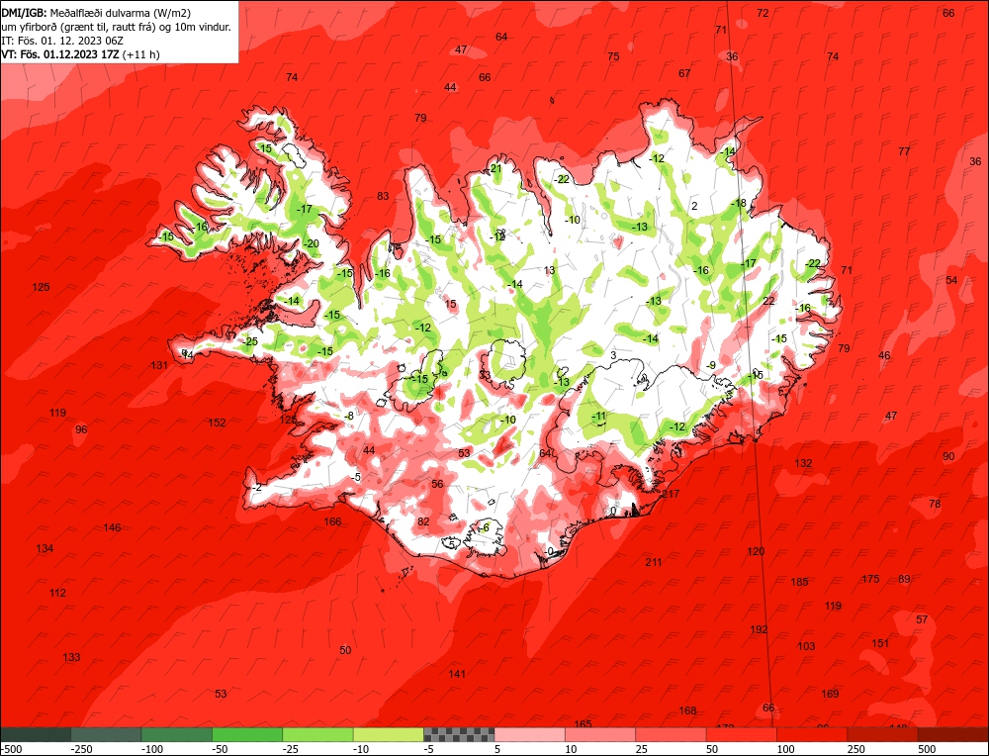Click the value '146' in the southwest ocean

pos(112,527)
